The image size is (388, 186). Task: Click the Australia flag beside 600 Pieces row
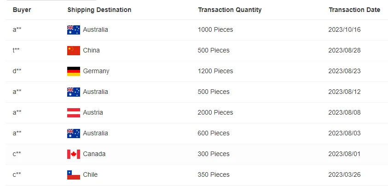tap(73, 134)
